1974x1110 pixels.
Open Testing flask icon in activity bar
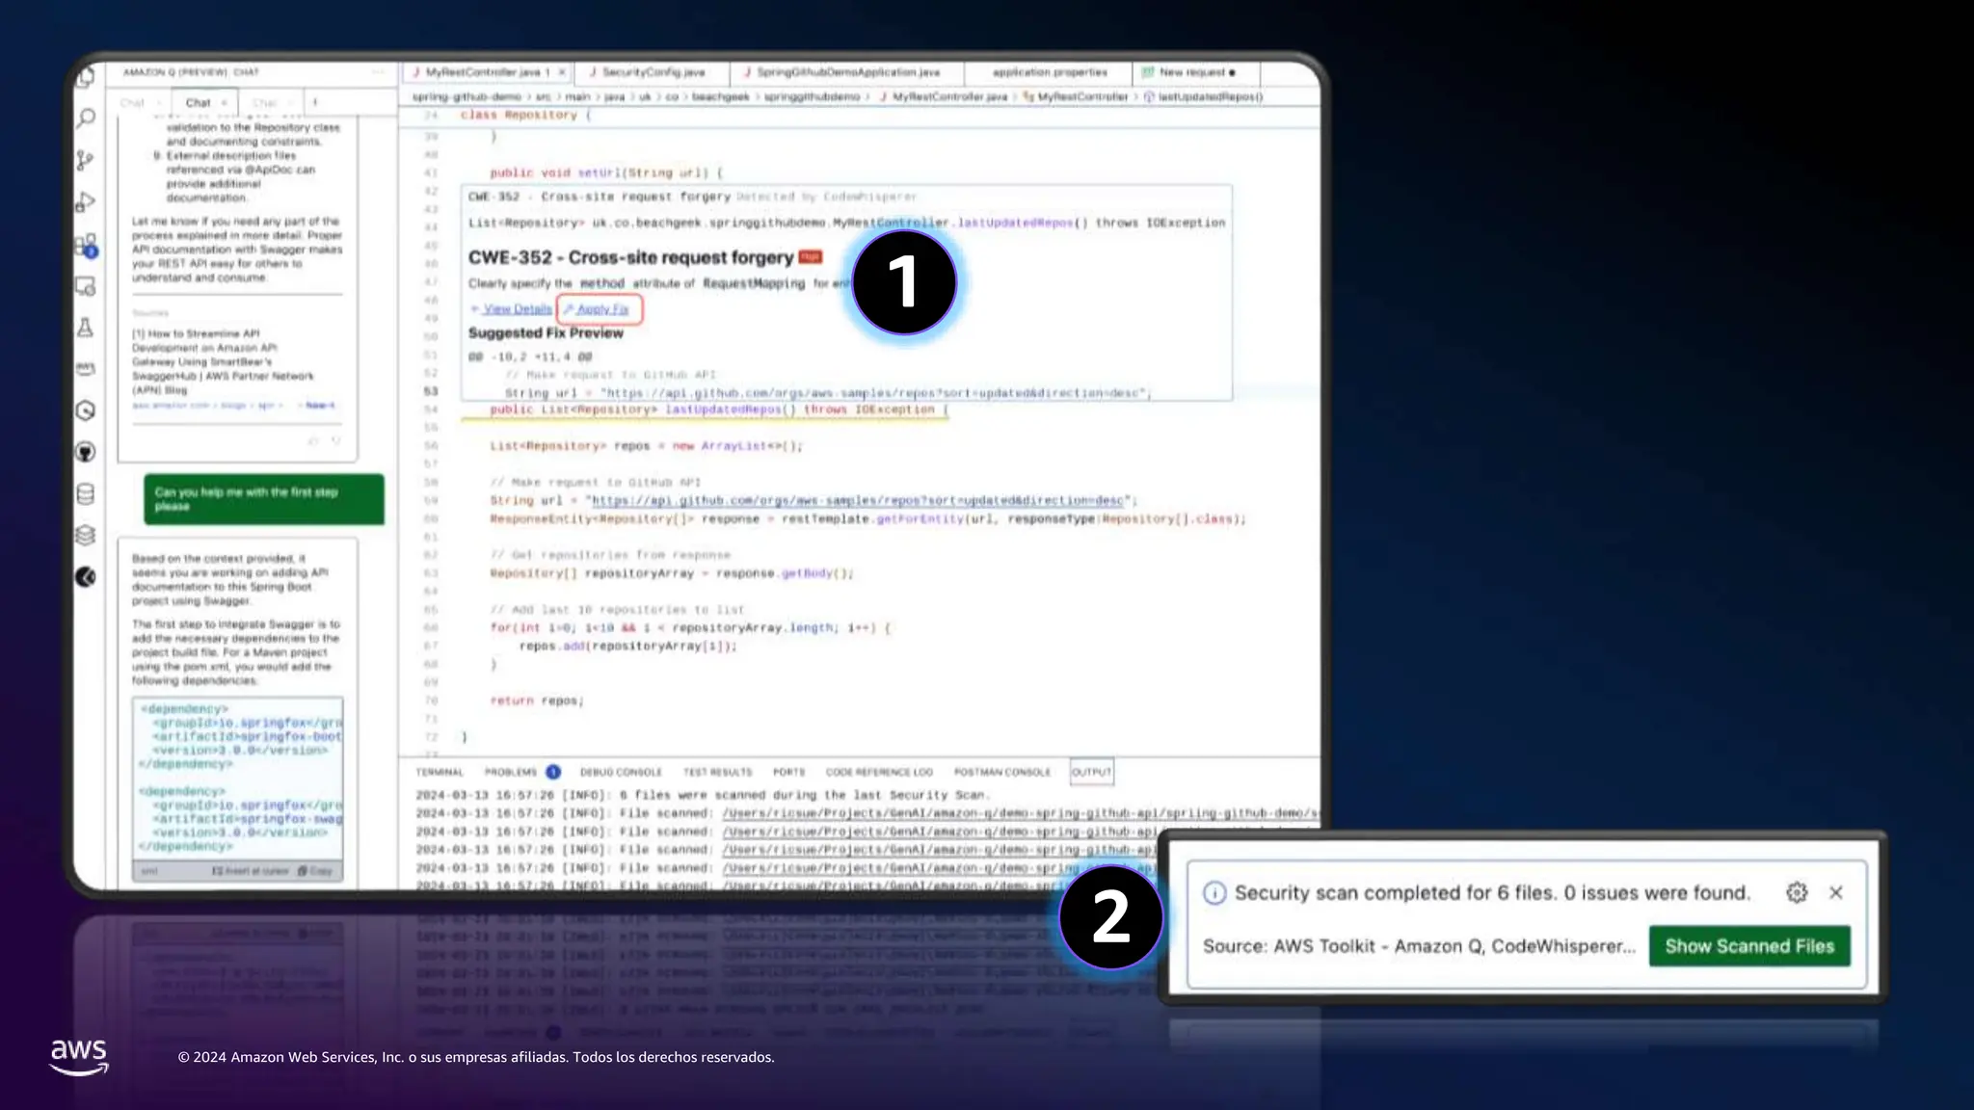coord(86,328)
